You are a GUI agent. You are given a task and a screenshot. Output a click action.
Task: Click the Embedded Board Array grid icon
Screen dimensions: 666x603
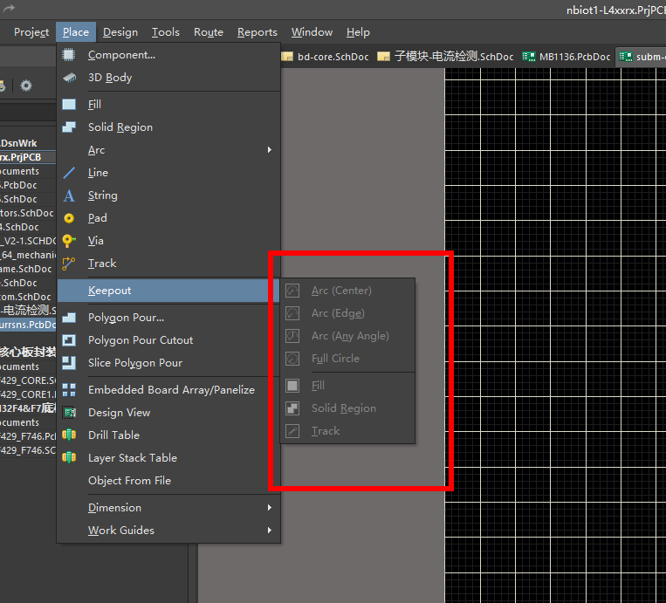pos(69,390)
